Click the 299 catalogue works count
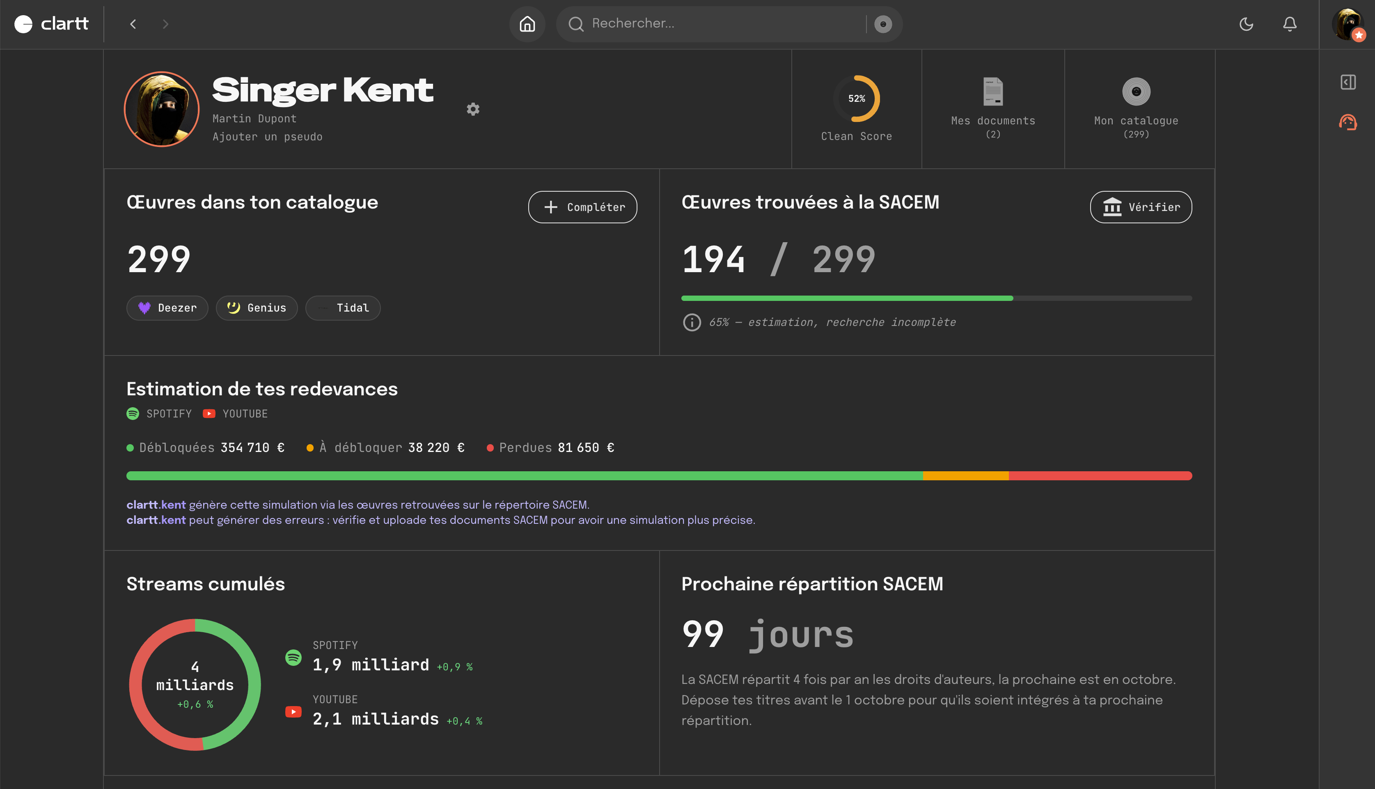The width and height of the screenshot is (1375, 789). point(159,259)
